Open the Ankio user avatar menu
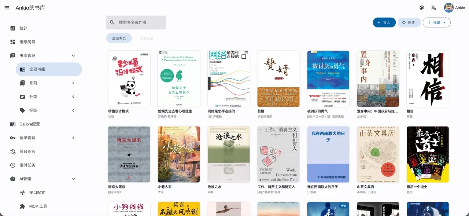 449,8
